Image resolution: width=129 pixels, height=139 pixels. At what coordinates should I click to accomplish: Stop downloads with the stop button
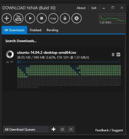pos(42,18)
